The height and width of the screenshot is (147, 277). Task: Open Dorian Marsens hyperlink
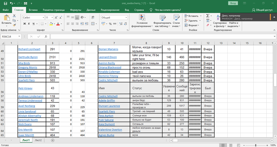tap(108, 49)
